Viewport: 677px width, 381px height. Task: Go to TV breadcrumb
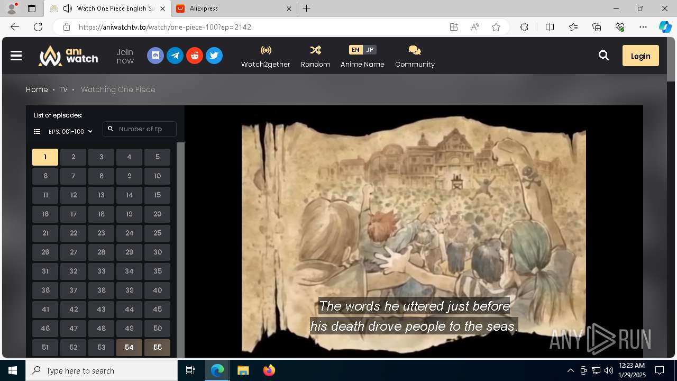pyautogui.click(x=63, y=89)
